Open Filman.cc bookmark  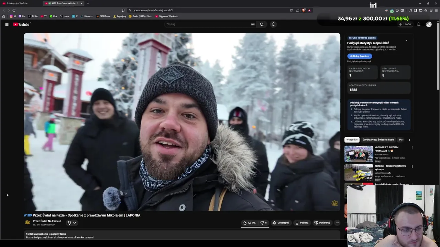(87, 16)
